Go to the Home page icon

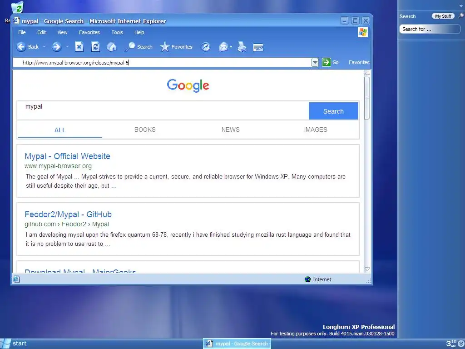[112, 47]
